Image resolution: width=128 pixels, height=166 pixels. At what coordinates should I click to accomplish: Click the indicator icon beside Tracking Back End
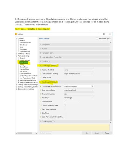[40, 70]
